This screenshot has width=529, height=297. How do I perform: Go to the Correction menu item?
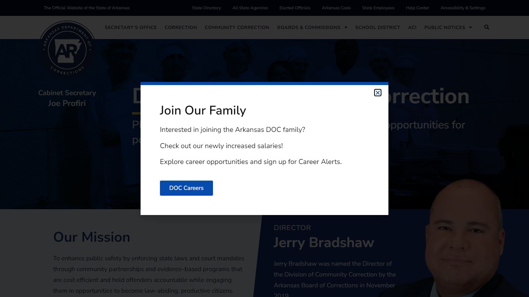[x=181, y=27]
